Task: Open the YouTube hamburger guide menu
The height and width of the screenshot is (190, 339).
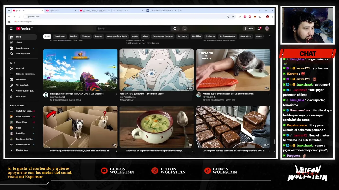Action: 11,28
